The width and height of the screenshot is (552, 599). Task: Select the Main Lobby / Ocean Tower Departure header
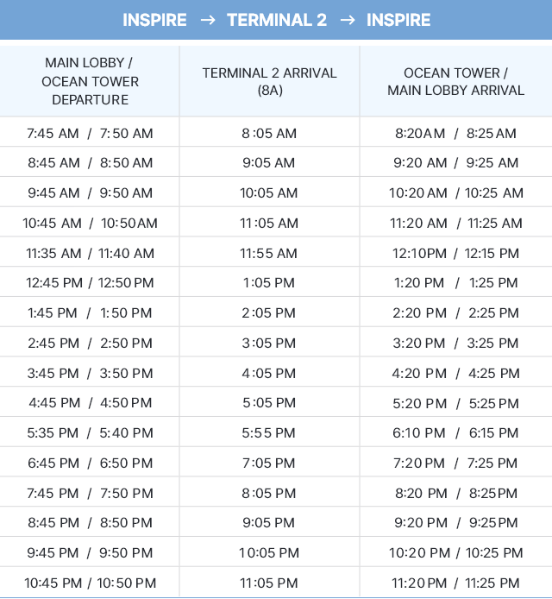tap(90, 81)
